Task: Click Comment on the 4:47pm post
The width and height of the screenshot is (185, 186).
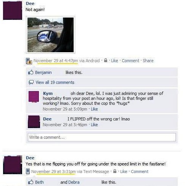Action: (130, 61)
